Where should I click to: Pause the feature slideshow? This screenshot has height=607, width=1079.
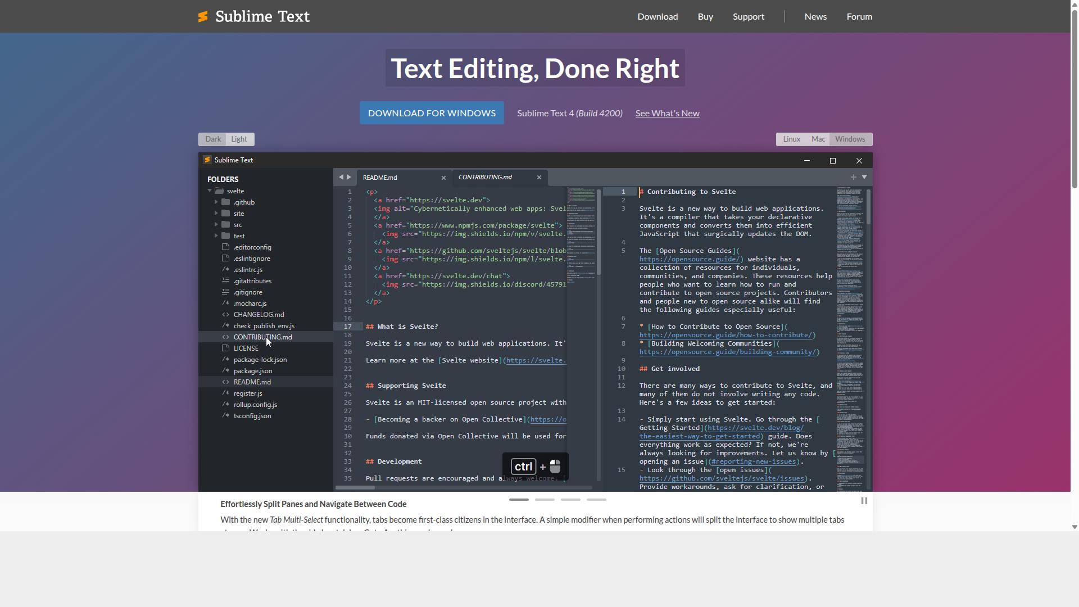tap(864, 501)
